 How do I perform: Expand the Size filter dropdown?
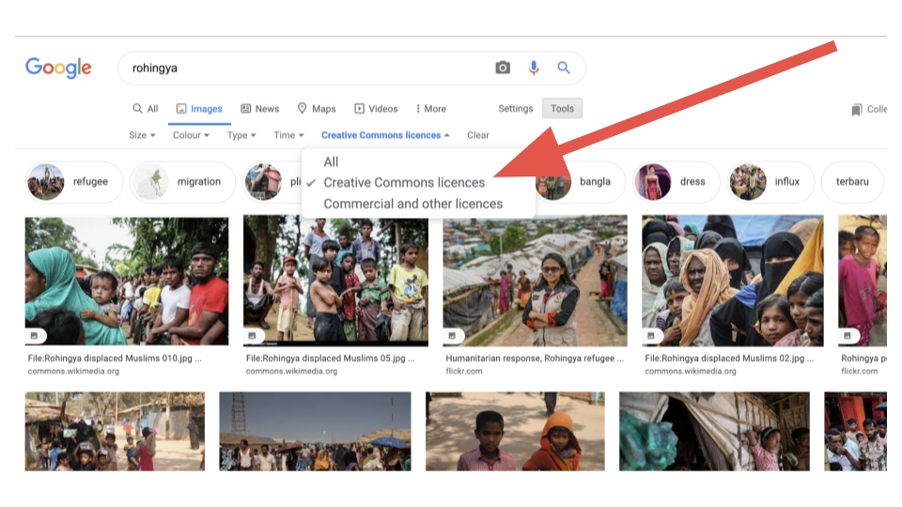click(x=142, y=135)
